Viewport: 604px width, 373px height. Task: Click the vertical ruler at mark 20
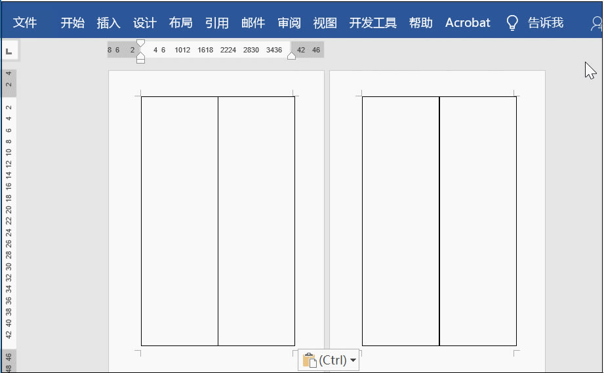pyautogui.click(x=9, y=210)
